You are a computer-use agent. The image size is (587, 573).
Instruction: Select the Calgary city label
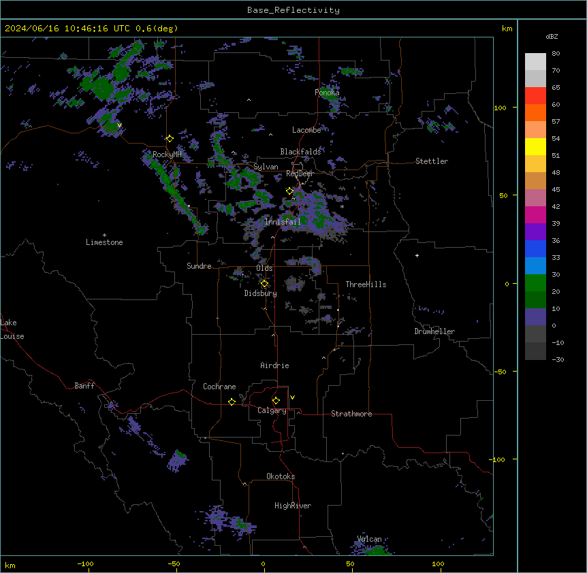pyautogui.click(x=272, y=410)
